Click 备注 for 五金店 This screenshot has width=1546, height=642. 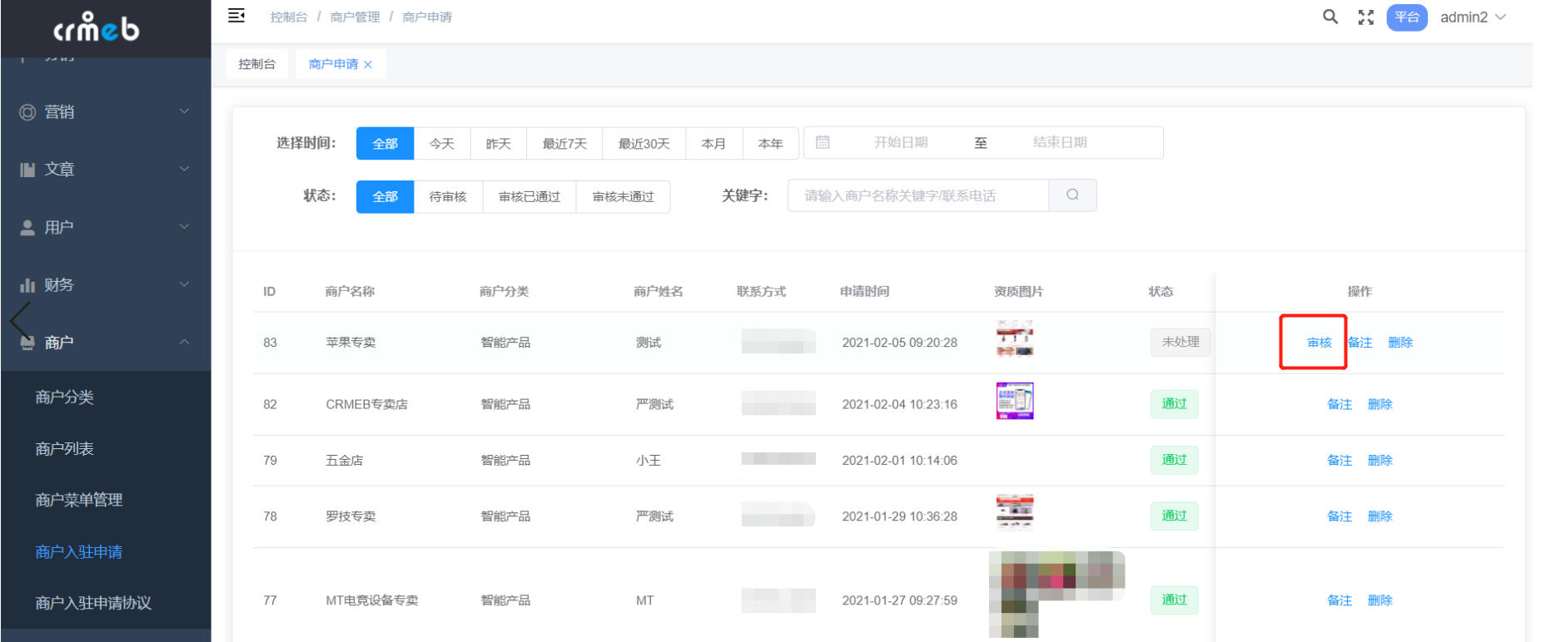[1340, 460]
